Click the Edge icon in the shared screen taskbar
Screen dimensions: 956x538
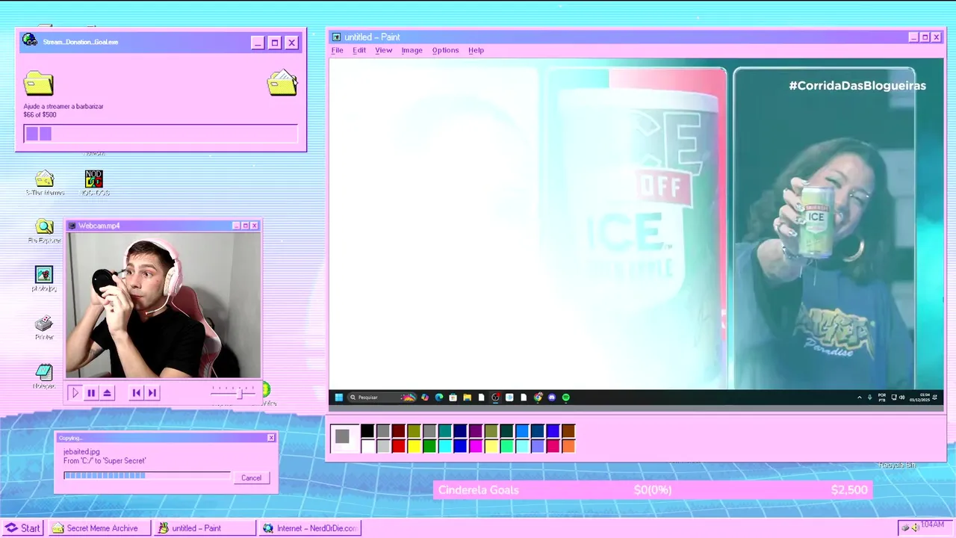pos(439,398)
